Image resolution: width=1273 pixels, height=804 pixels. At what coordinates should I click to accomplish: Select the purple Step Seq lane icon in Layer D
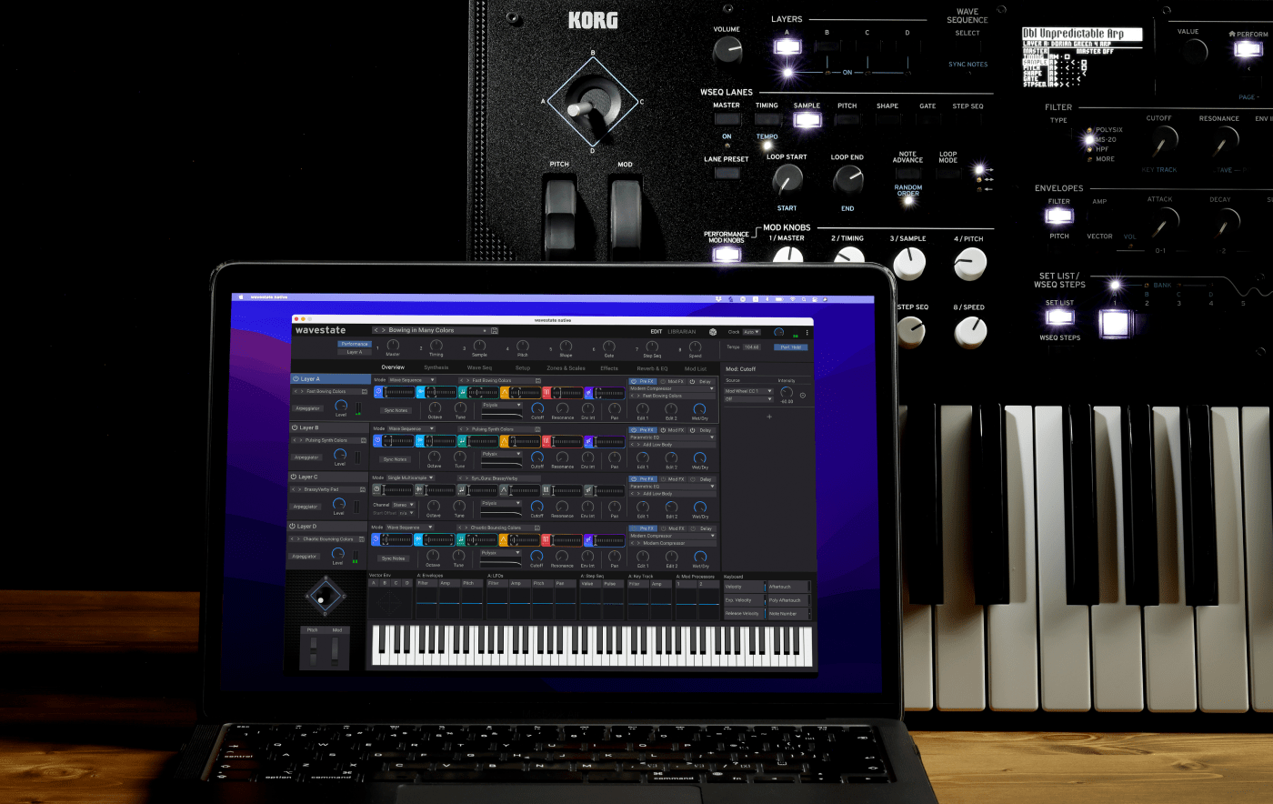588,539
